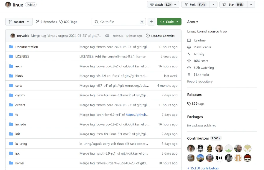Open the drivers folder
Viewport: 264px width, 170px height.
pyautogui.click(x=20, y=105)
